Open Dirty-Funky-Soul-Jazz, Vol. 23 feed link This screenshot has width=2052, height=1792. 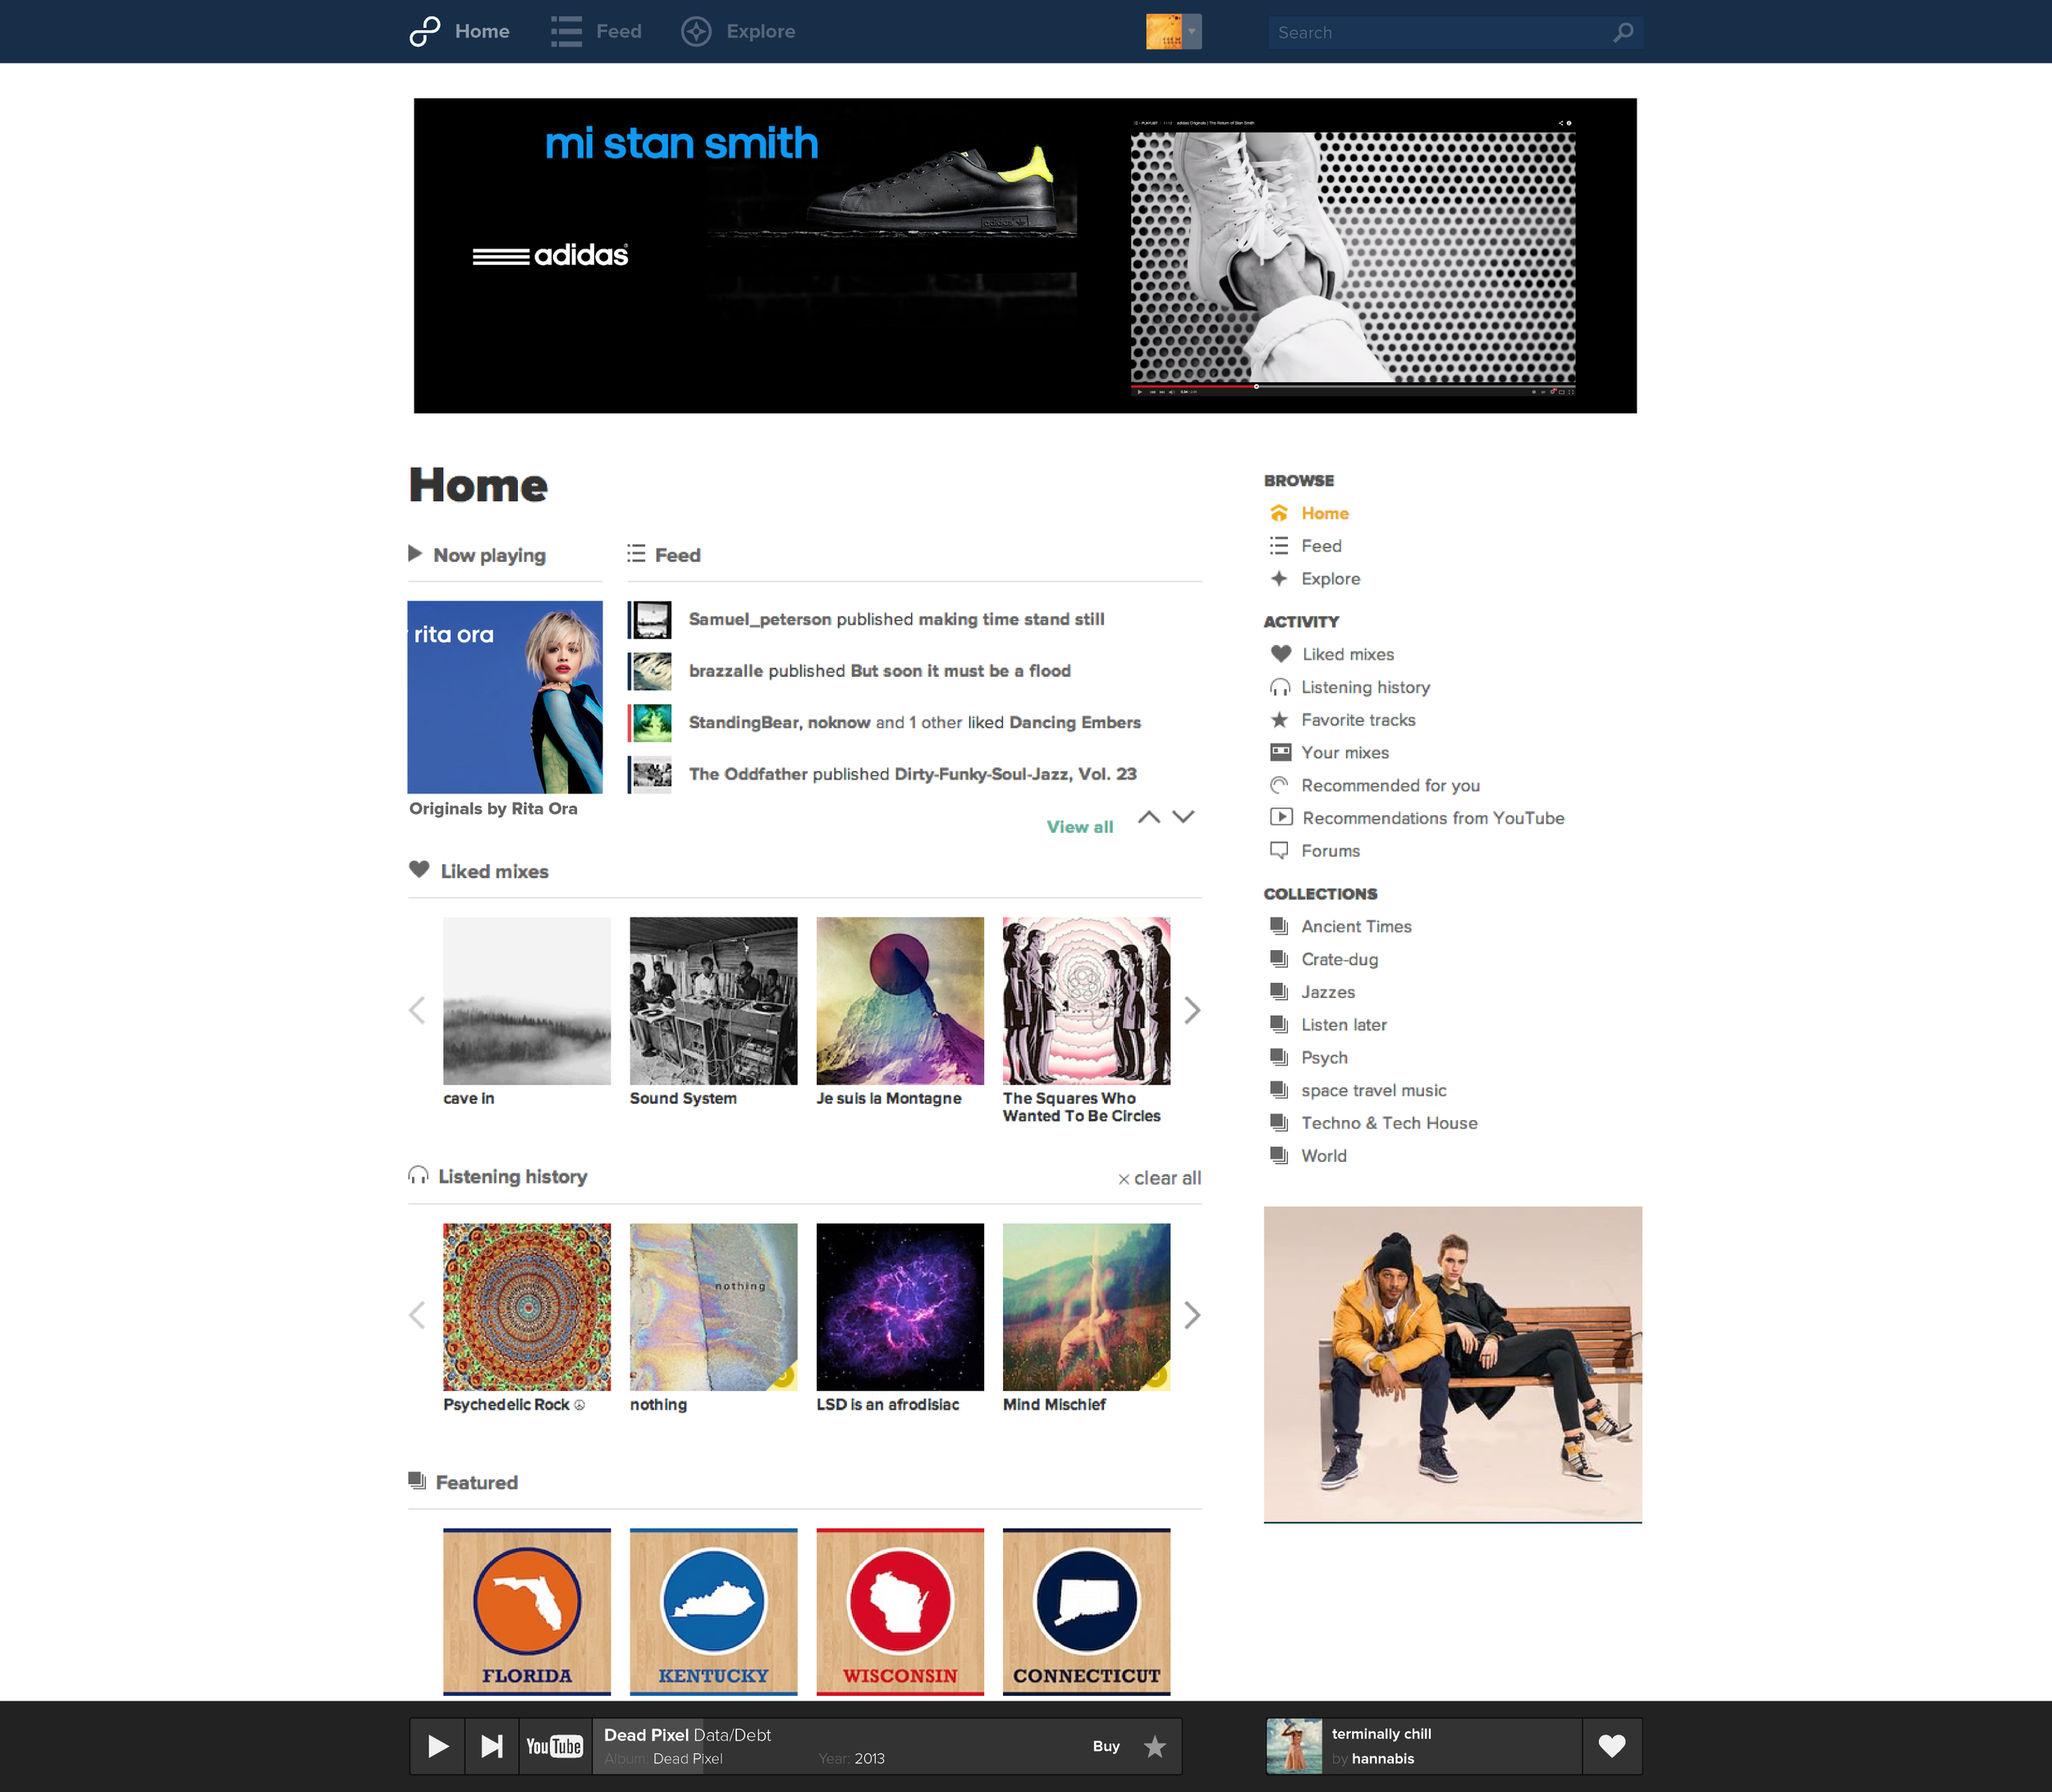[1015, 774]
